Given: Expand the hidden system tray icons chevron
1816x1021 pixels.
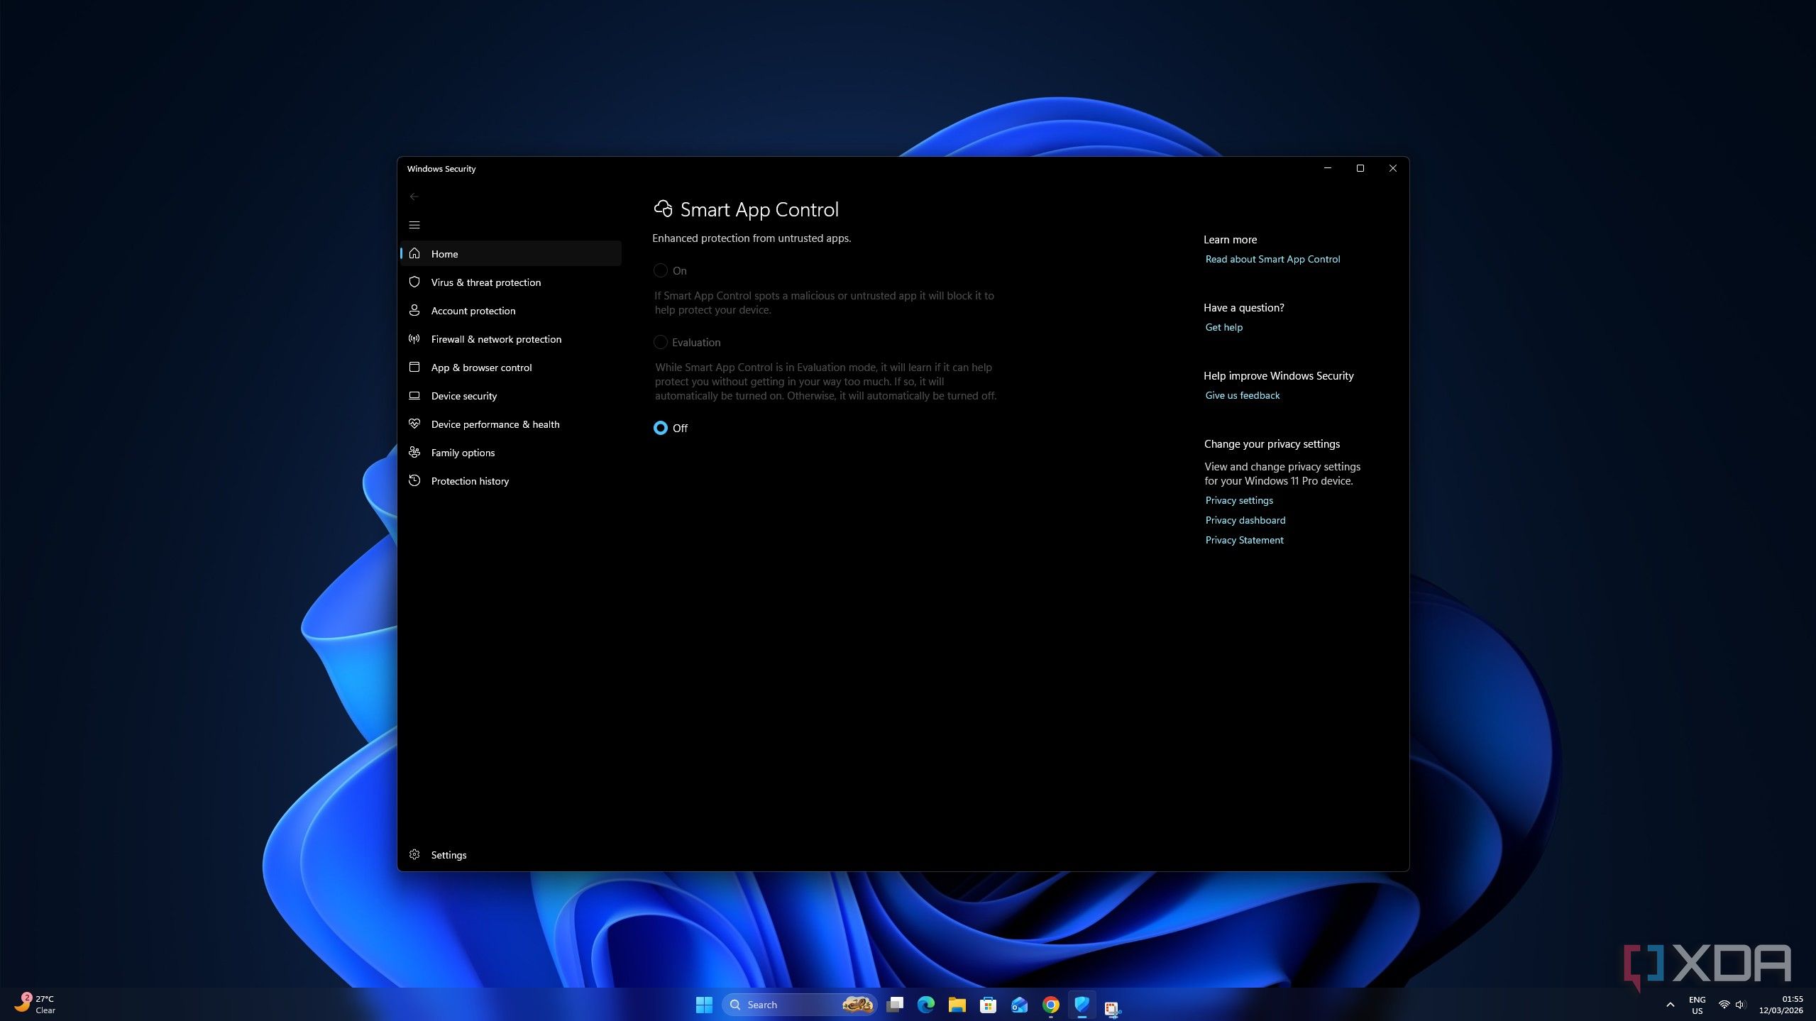Looking at the screenshot, I should pyautogui.click(x=1671, y=1005).
